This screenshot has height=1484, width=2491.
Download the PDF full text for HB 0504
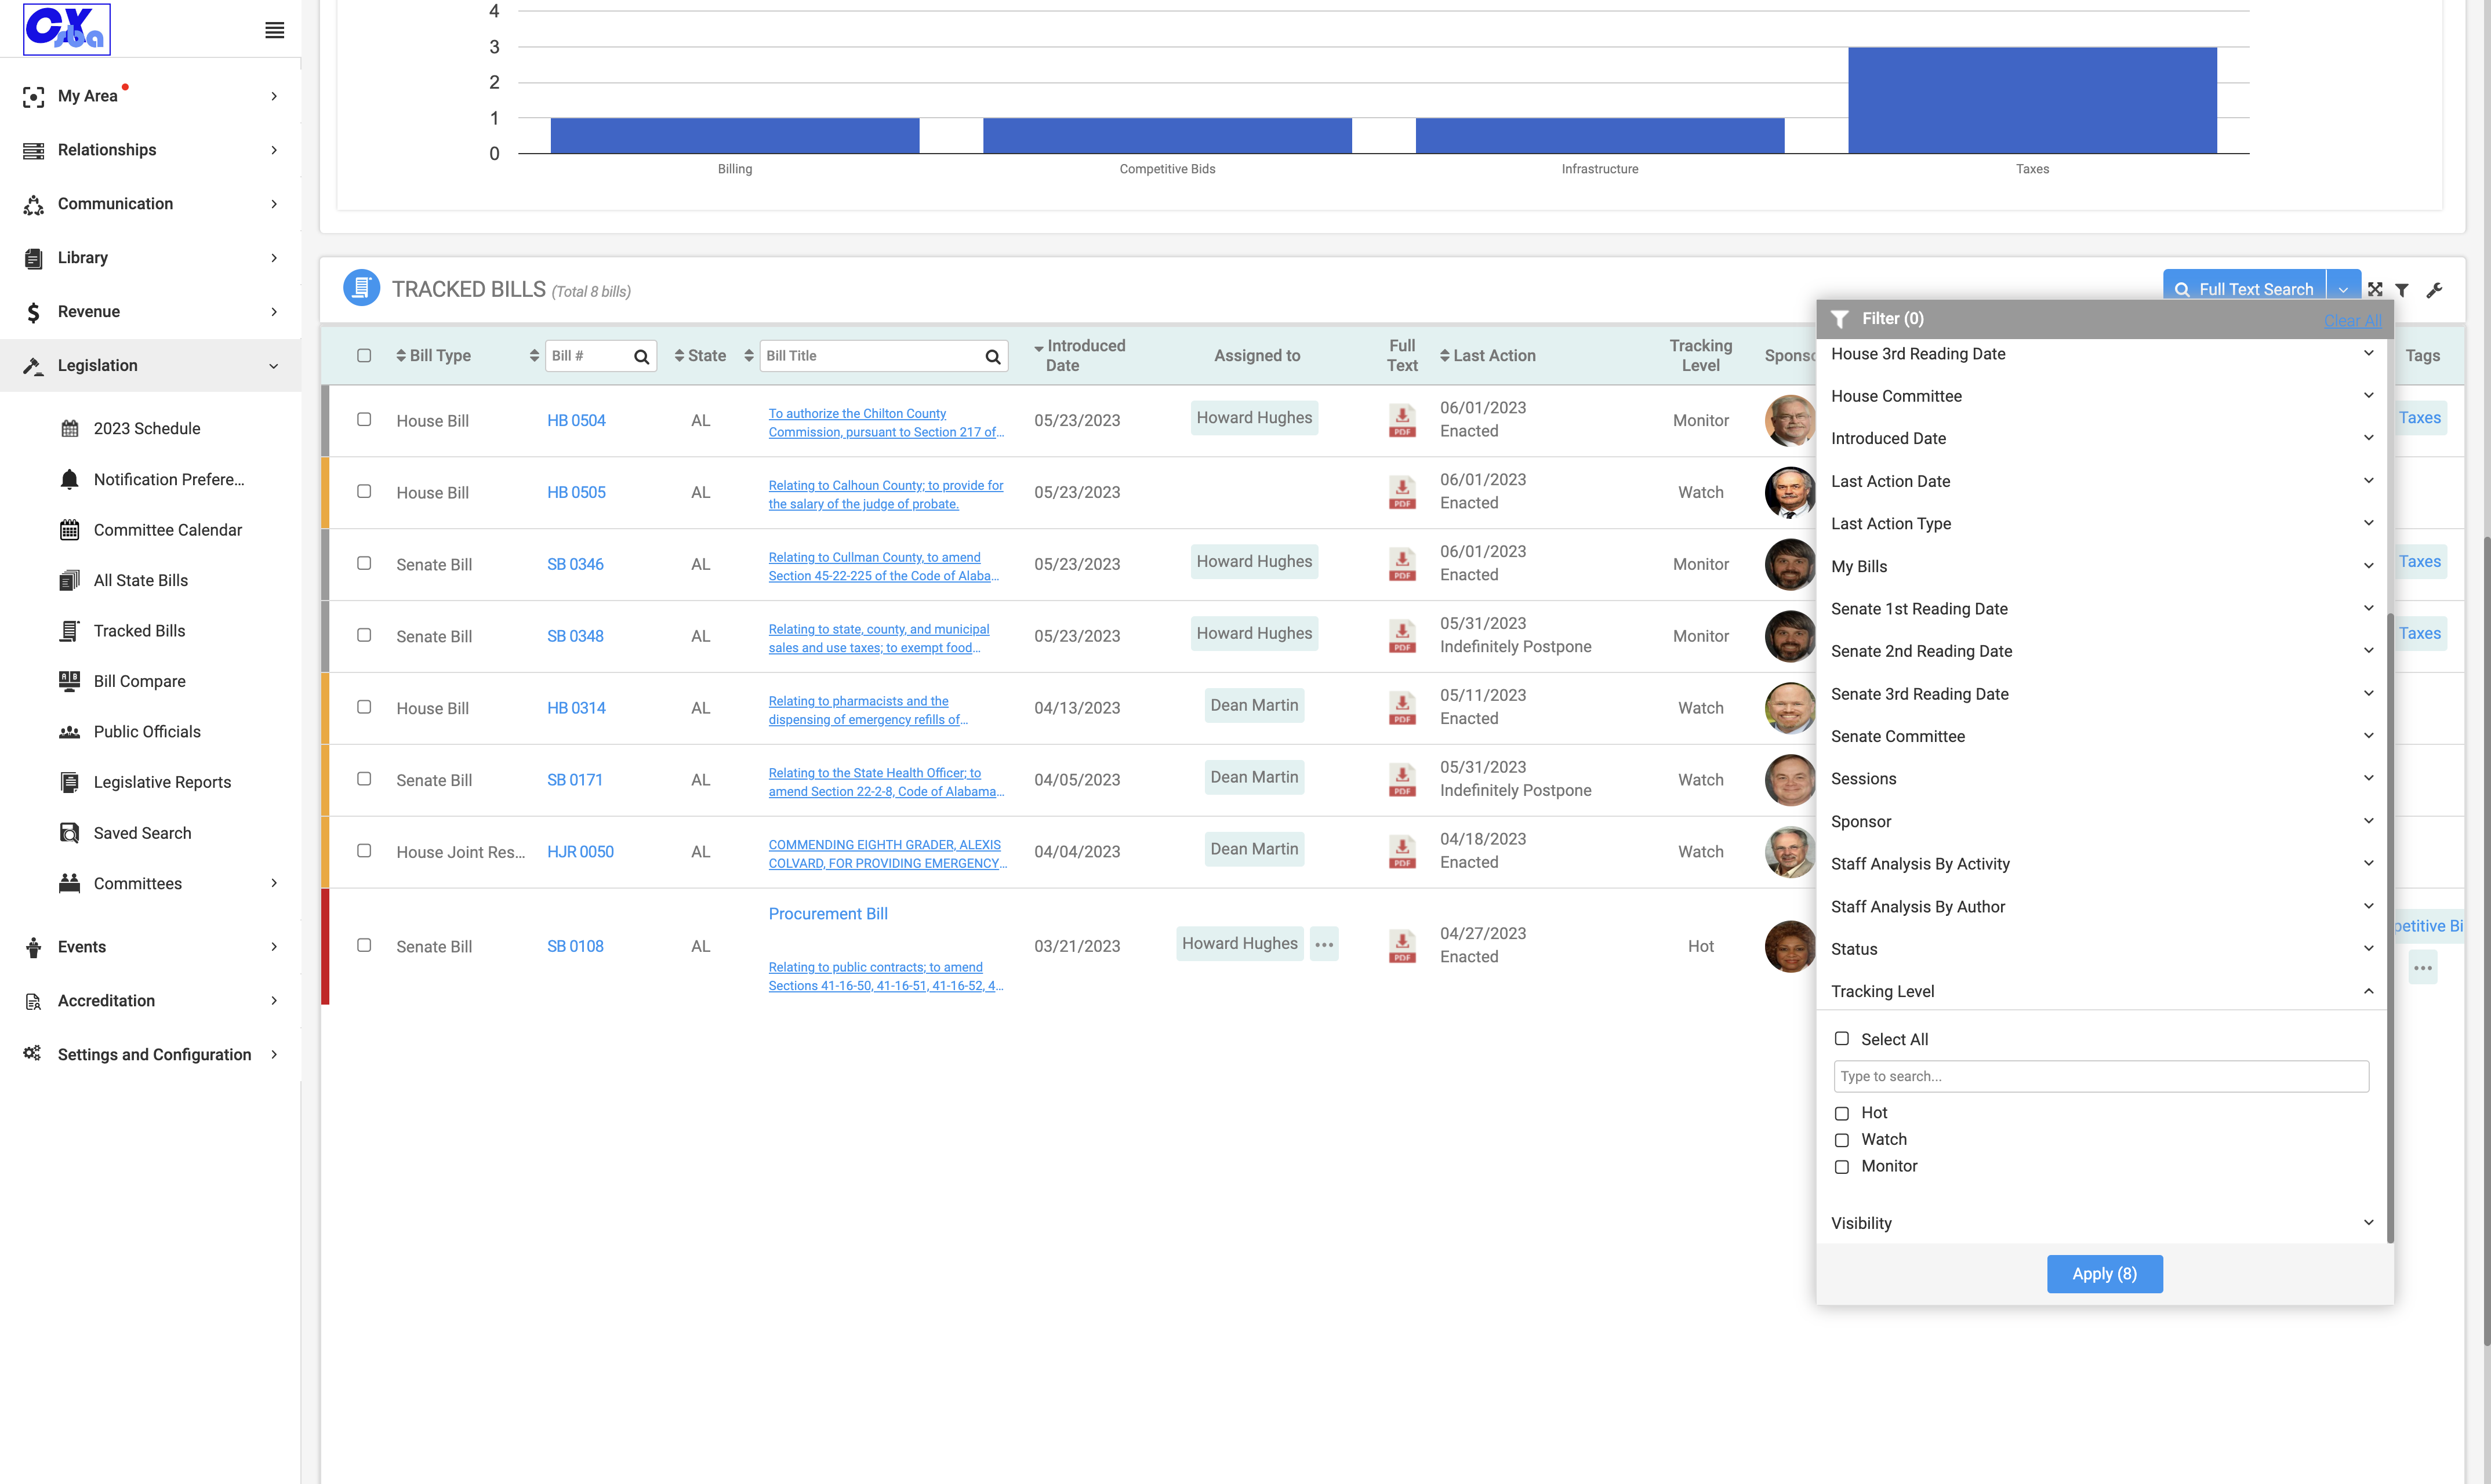tap(1402, 420)
